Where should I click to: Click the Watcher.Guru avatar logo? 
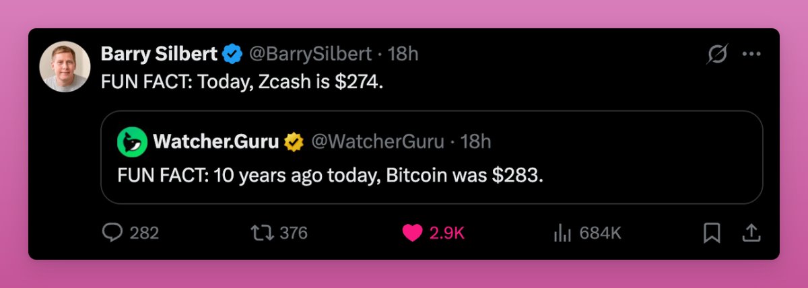pyautogui.click(x=132, y=141)
